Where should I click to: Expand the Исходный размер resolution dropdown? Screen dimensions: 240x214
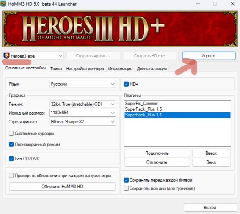pos(83,113)
